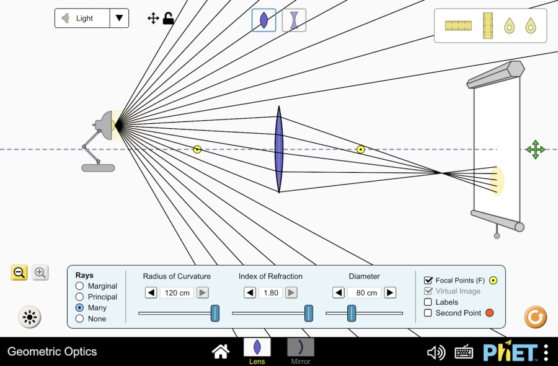
Task: Open the PhET options menu
Action: pos(546,352)
